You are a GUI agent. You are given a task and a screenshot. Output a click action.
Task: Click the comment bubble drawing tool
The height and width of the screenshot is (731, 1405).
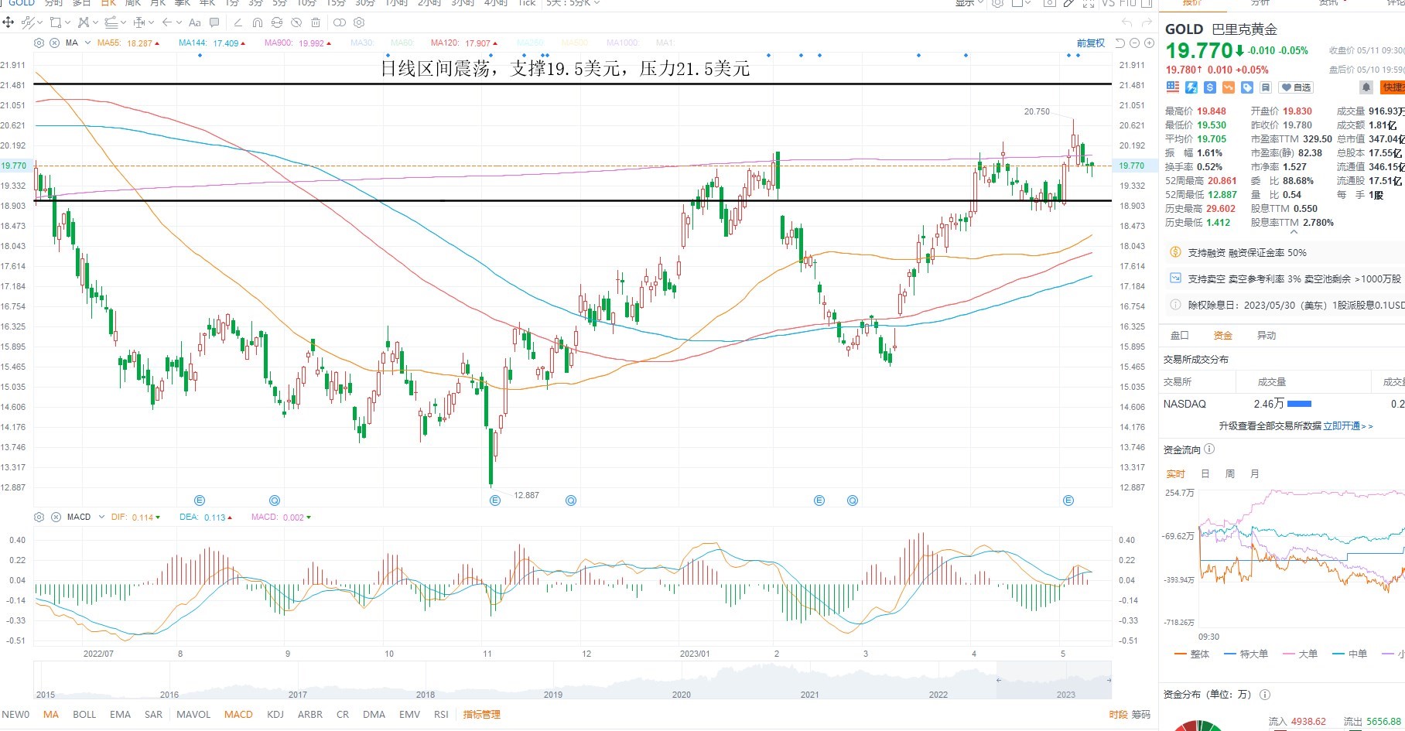click(214, 22)
